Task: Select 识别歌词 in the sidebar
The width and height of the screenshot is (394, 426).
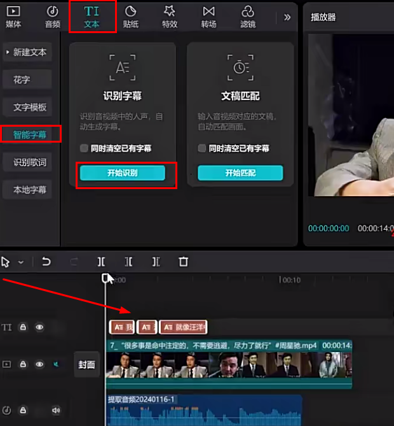Action: [x=27, y=162]
